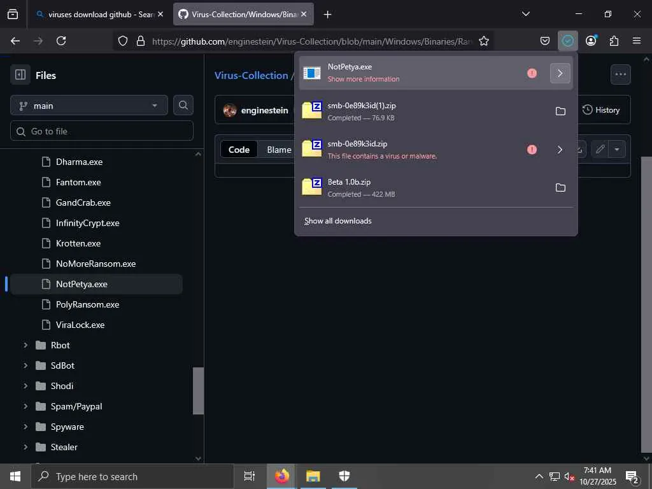
Task: Click the warning badge on smb-0e89k3id.zip
Action: point(532,149)
